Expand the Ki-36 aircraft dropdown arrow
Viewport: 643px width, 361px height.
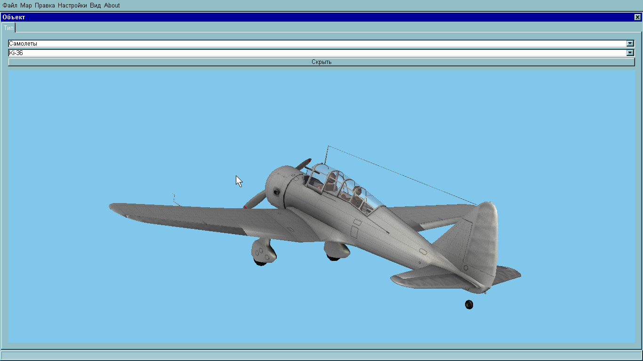630,53
